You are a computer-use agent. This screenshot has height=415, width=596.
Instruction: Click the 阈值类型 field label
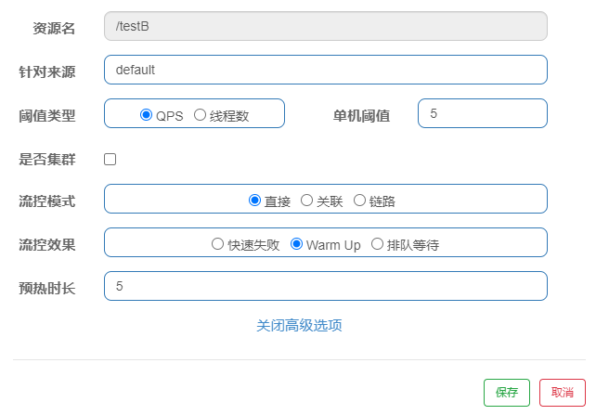coord(47,116)
